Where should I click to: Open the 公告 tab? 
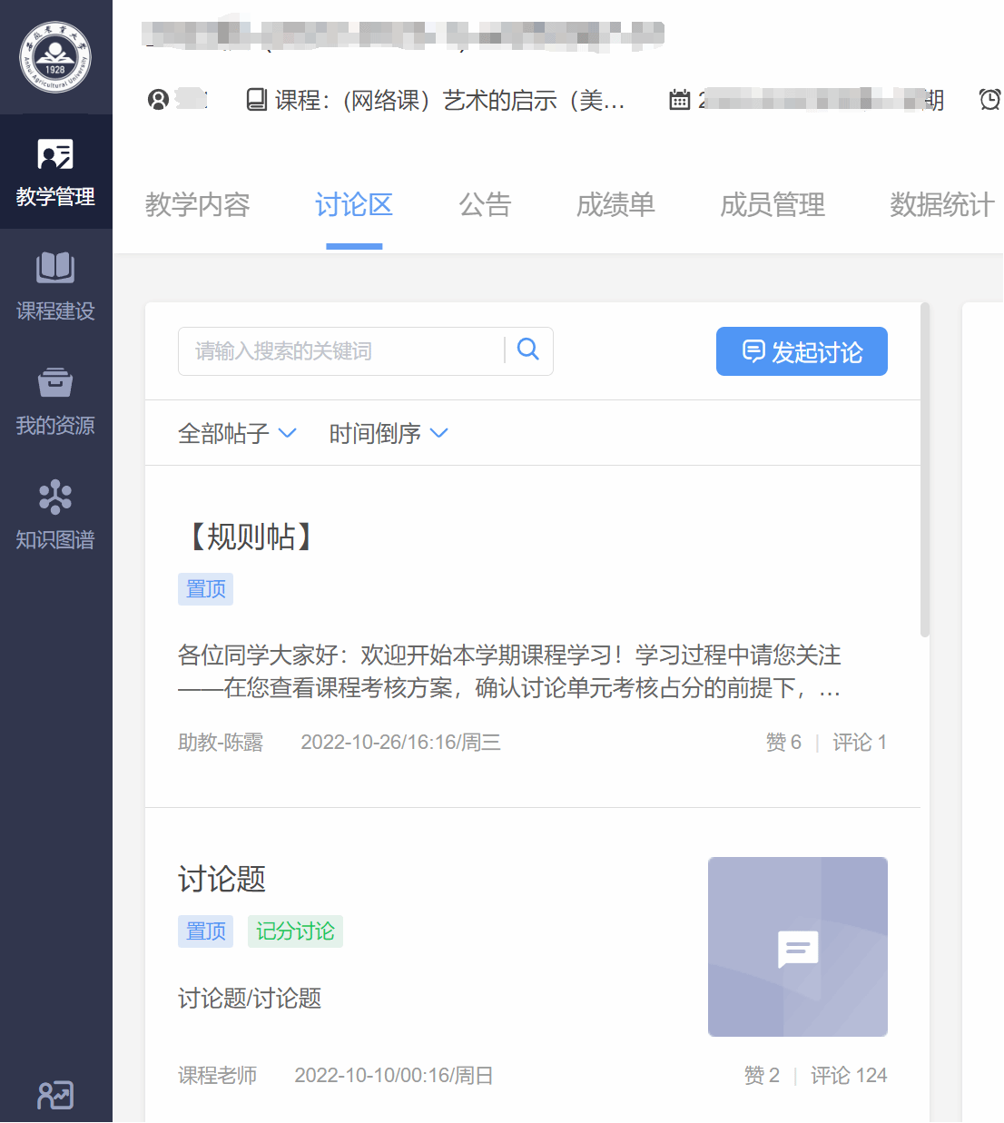tap(485, 205)
